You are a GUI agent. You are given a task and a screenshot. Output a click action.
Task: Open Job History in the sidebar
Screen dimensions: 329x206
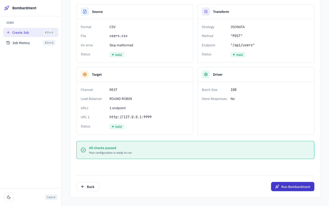click(x=21, y=43)
